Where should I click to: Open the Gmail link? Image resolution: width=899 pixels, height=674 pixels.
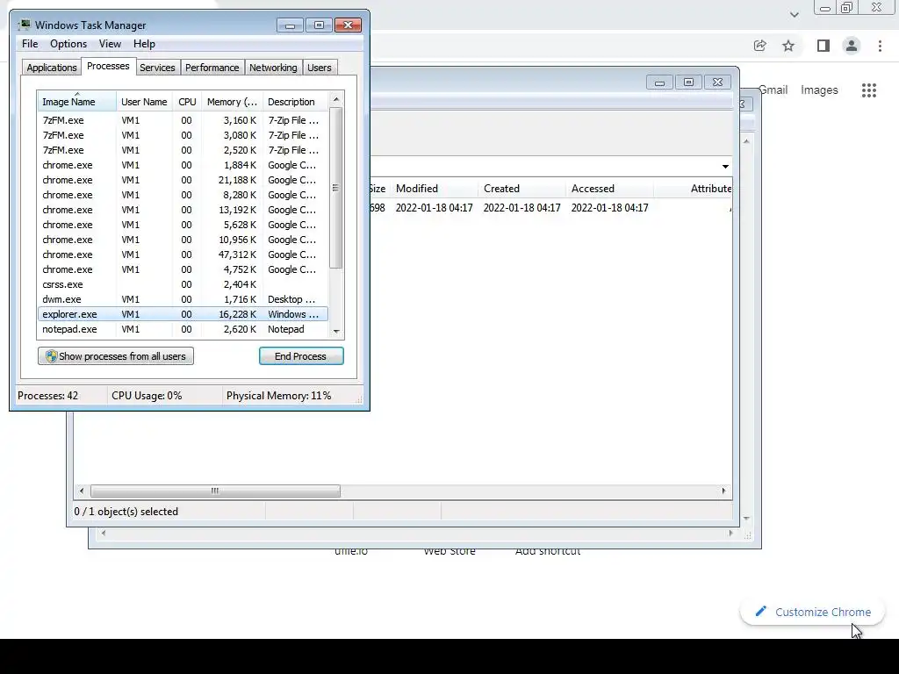[773, 90]
